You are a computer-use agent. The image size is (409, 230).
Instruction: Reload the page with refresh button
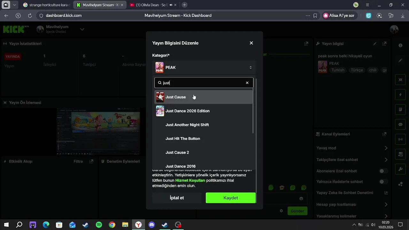30,15
